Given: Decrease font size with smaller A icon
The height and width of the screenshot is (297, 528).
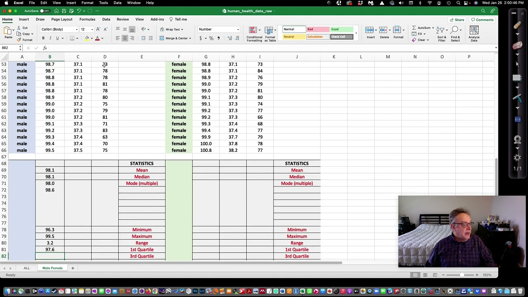Looking at the screenshot, I should [105, 29].
